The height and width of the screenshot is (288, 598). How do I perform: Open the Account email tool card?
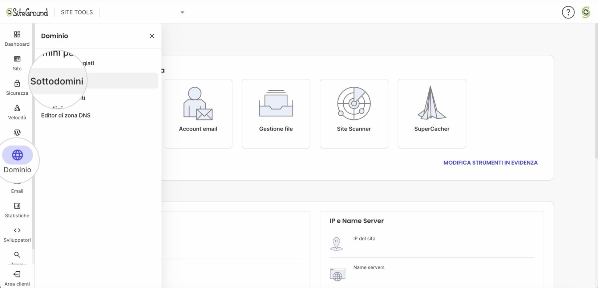tap(198, 114)
